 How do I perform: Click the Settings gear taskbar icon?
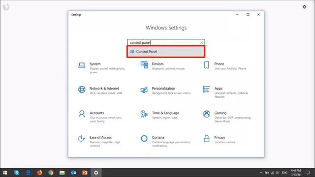pos(96,173)
